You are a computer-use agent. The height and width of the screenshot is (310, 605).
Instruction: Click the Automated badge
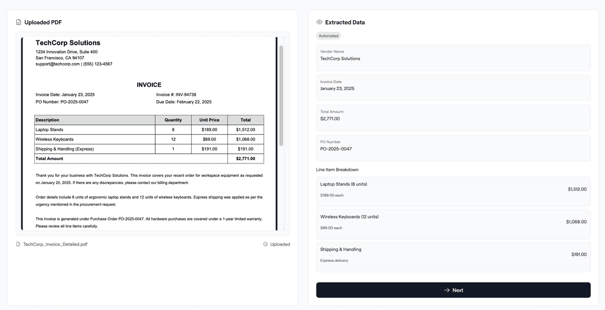click(328, 36)
